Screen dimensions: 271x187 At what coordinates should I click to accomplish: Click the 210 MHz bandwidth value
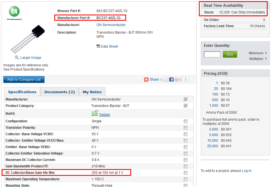pyautogui.click(x=98, y=166)
